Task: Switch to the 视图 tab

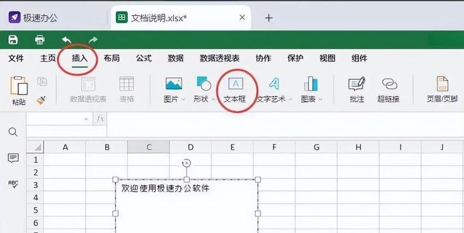Action: point(327,58)
